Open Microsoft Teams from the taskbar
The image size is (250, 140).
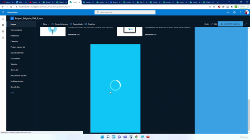tap(125, 137)
